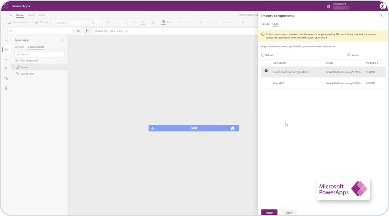The width and height of the screenshot is (389, 216).
Task: Click the back arrow in the Header component
Action: 153,128
